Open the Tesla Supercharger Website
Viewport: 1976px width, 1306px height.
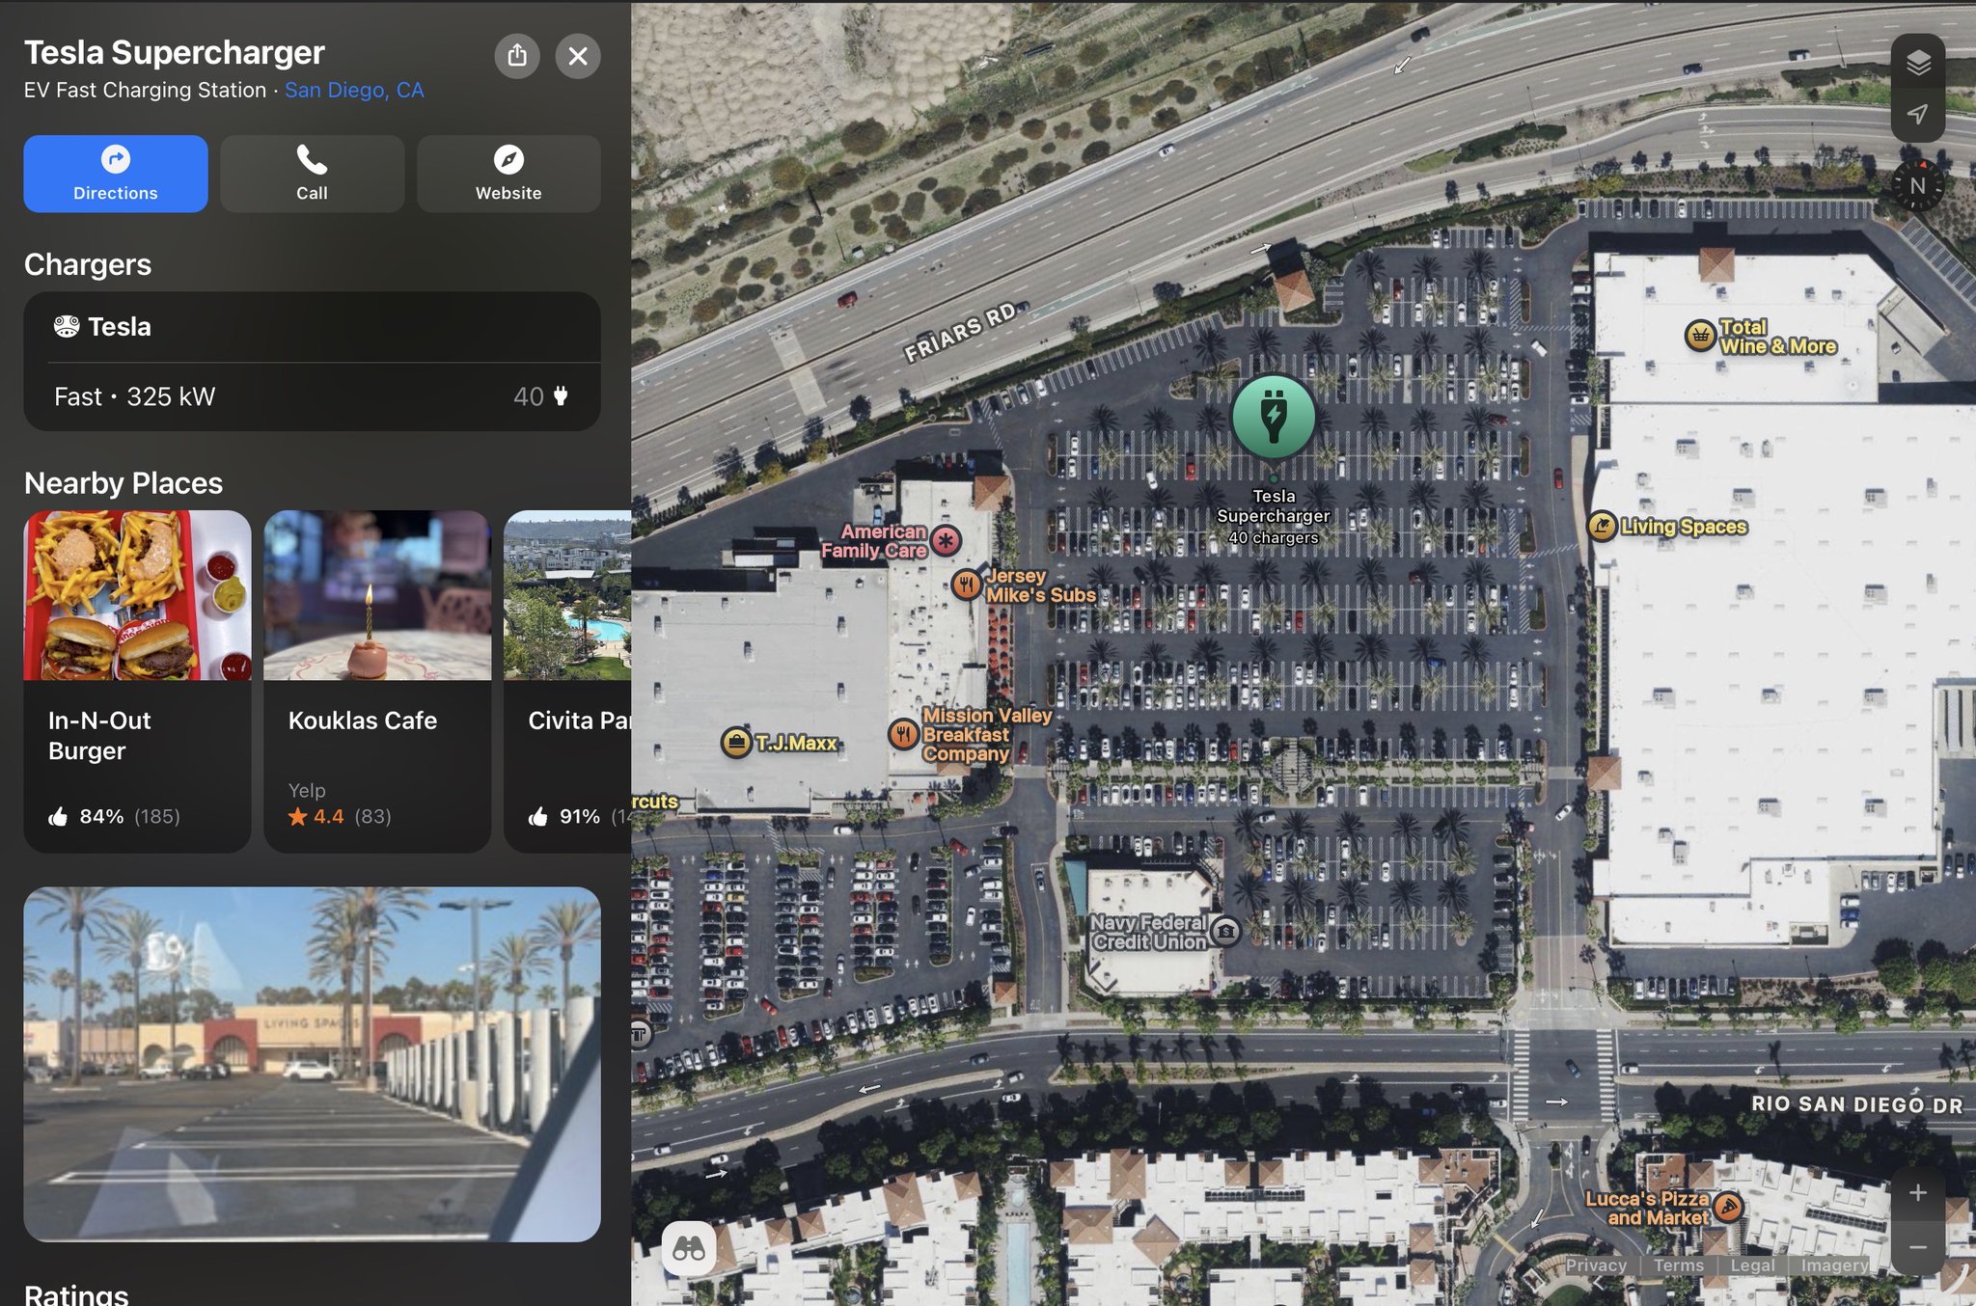[508, 174]
